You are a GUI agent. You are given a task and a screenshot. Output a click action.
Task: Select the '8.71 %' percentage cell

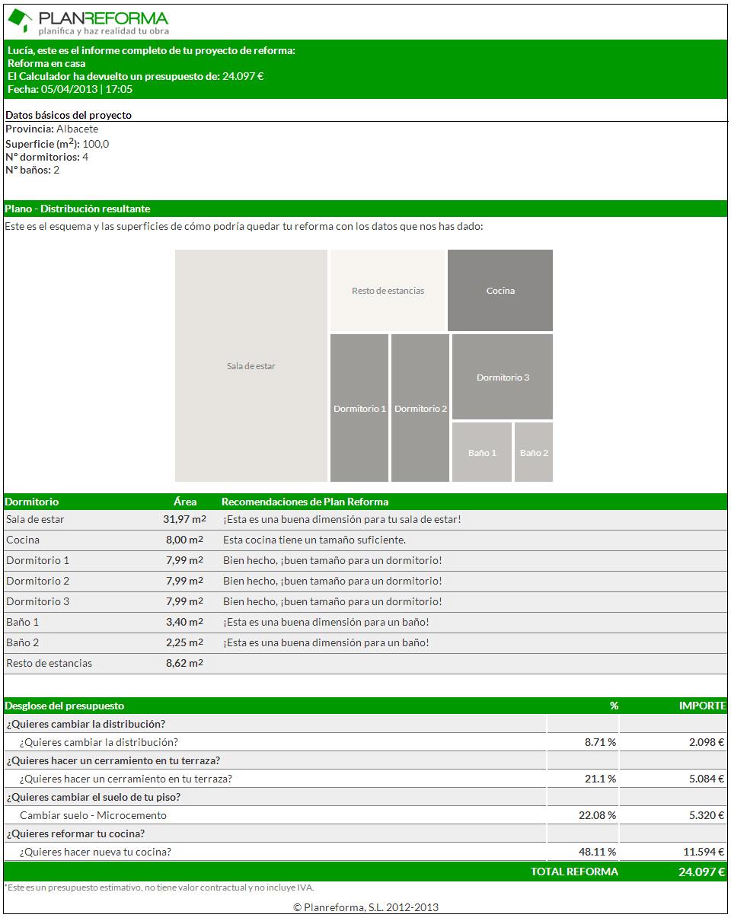click(600, 742)
